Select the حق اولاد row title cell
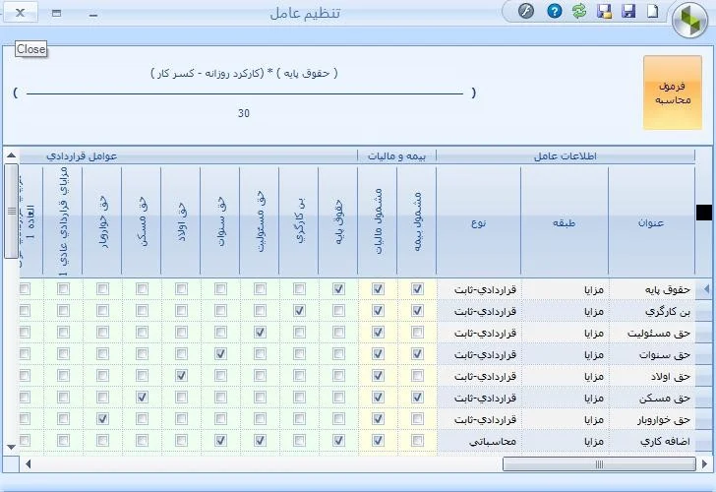The image size is (716, 492). point(652,376)
